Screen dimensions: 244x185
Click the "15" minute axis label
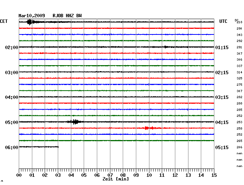[x=214, y=175]
